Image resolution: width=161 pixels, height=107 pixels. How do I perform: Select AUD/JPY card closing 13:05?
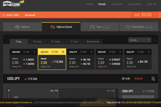pos(138,59)
